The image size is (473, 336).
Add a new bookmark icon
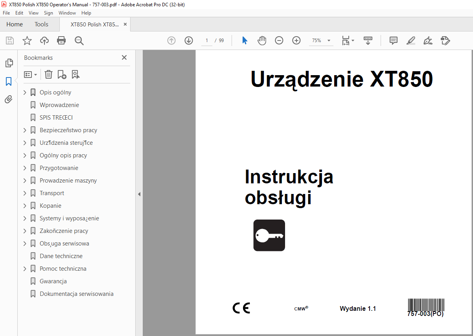point(62,74)
